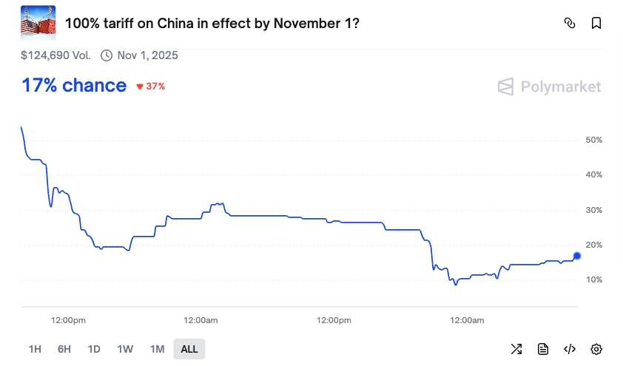
Task: Click the shuffle compare icon
Action: pos(516,349)
